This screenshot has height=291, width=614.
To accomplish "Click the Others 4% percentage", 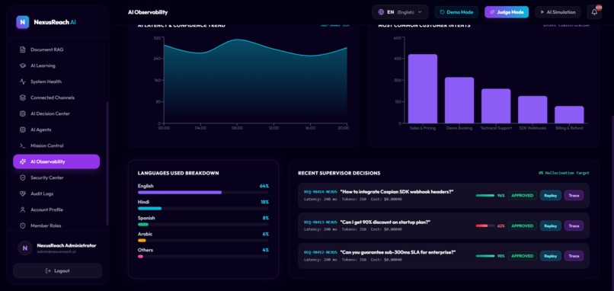I will point(266,251).
